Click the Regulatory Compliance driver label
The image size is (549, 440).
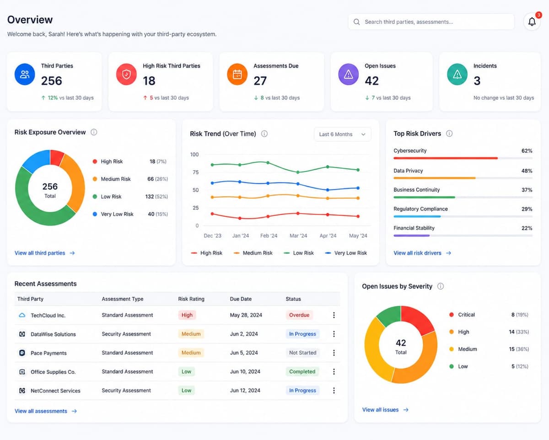point(420,209)
